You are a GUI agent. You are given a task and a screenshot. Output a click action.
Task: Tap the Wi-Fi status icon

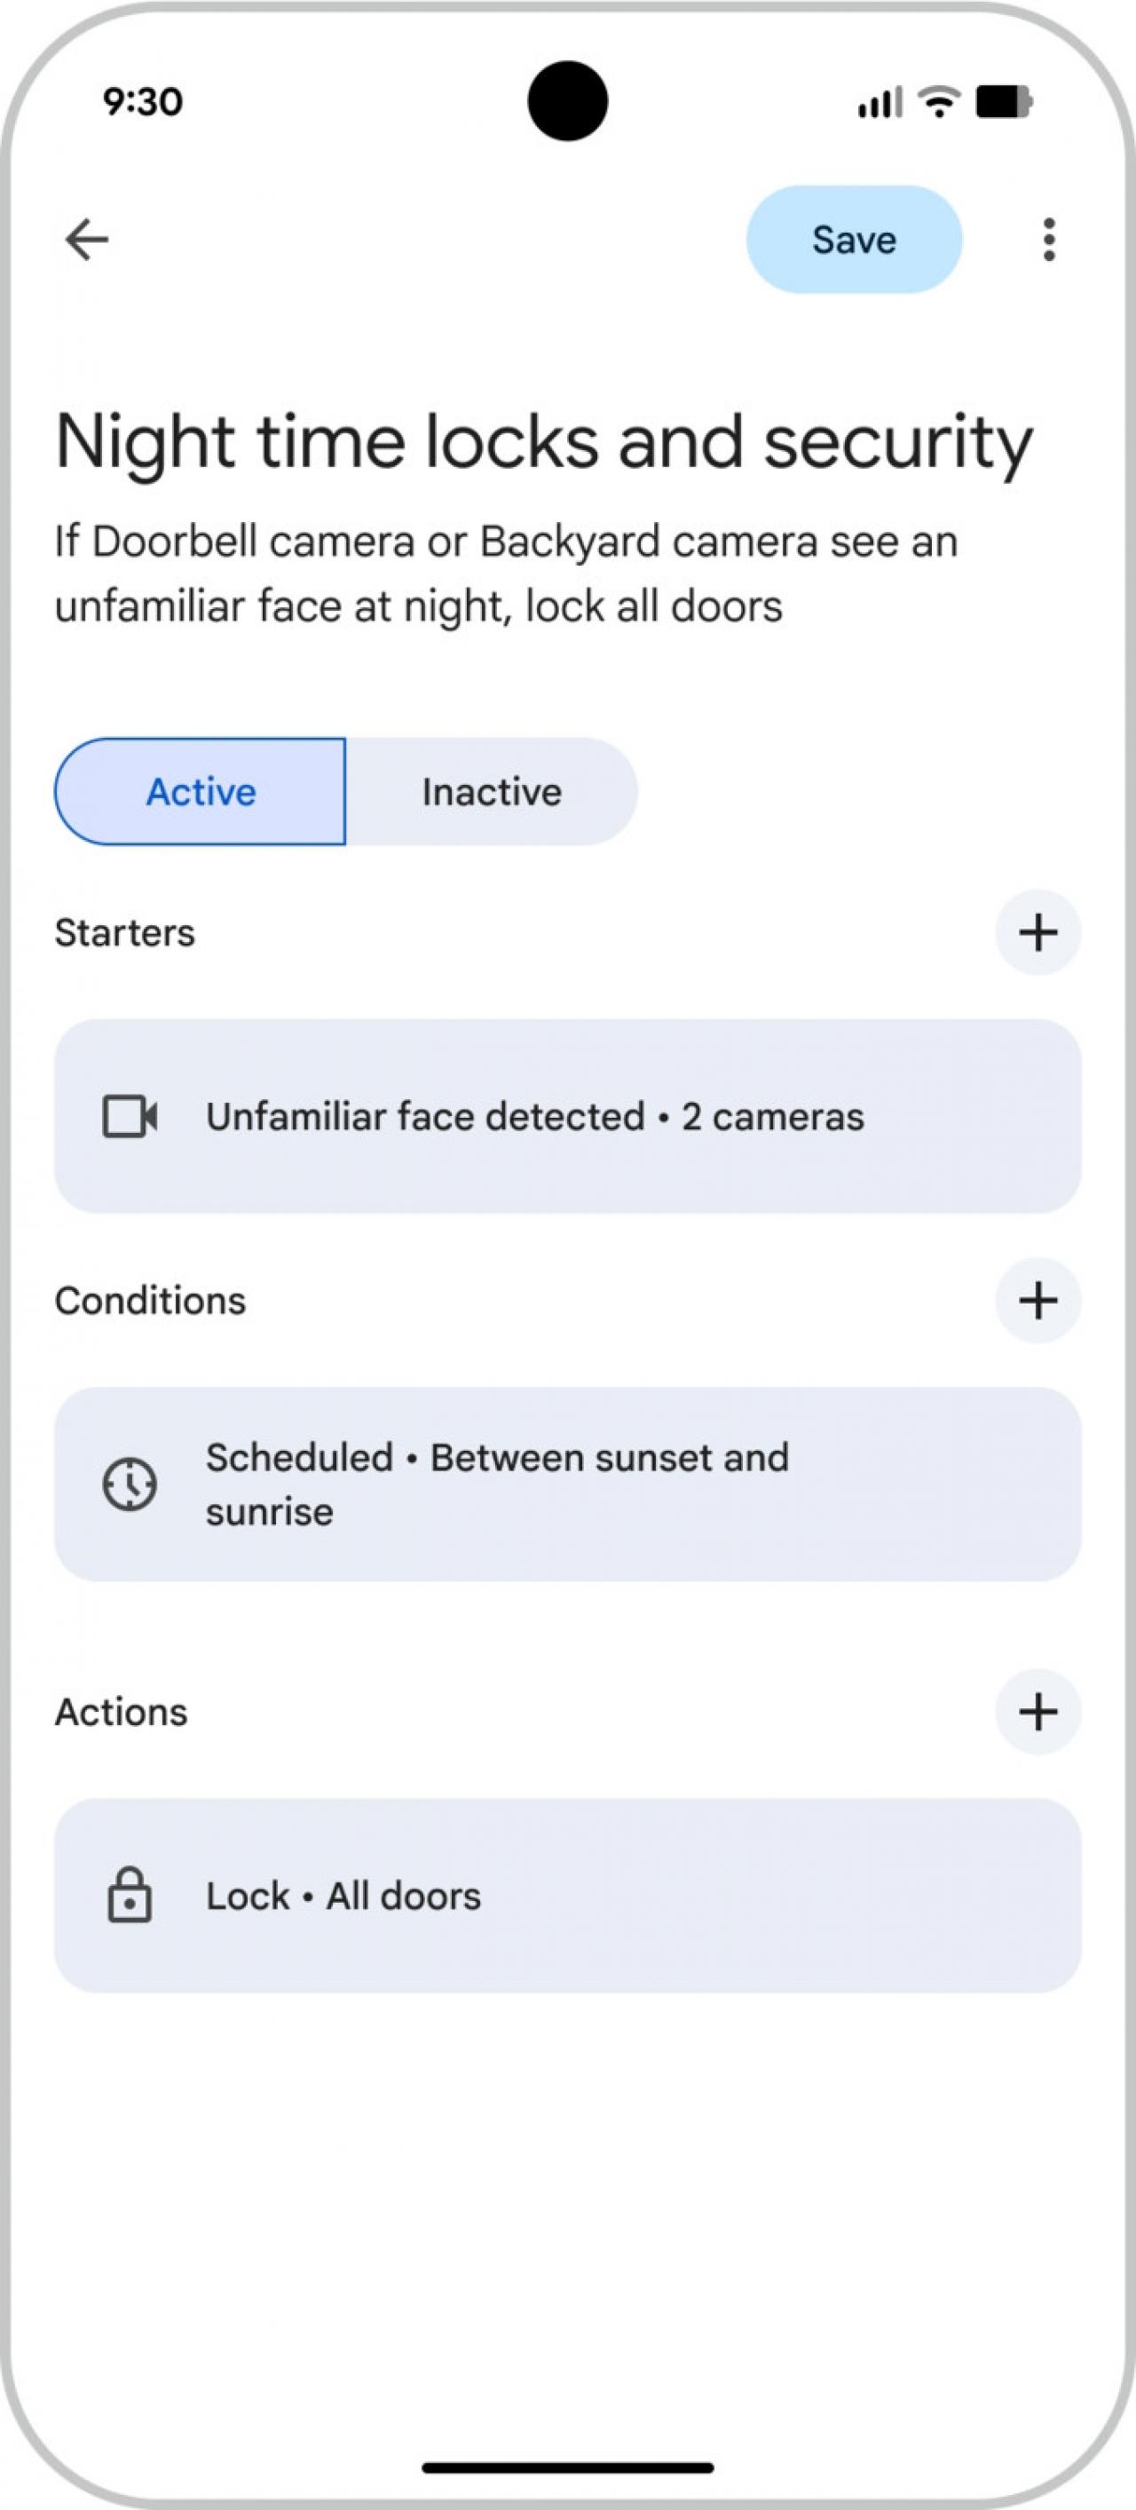click(x=939, y=101)
